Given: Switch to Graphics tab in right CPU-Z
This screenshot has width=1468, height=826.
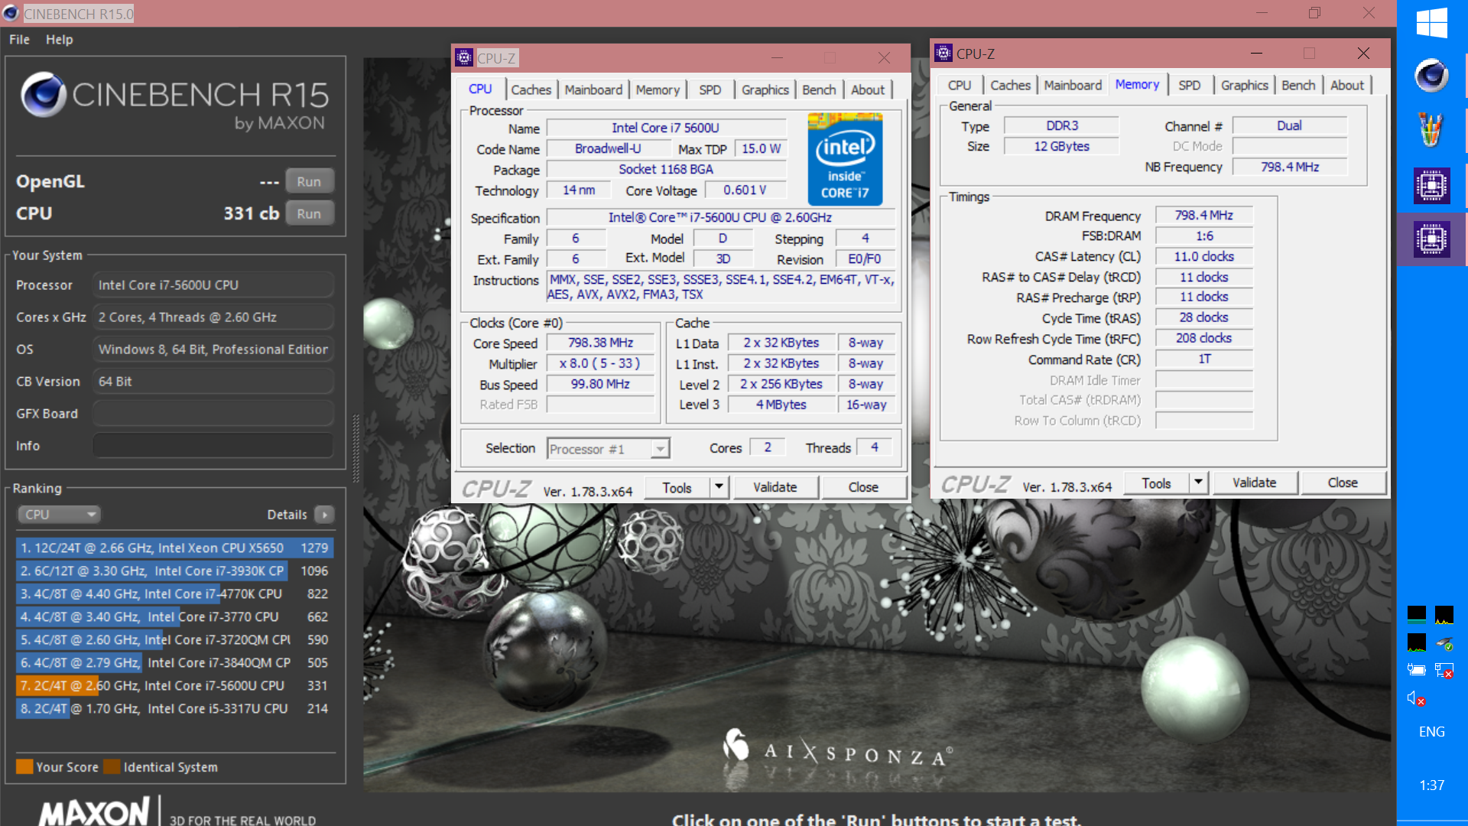Looking at the screenshot, I should pos(1244,86).
